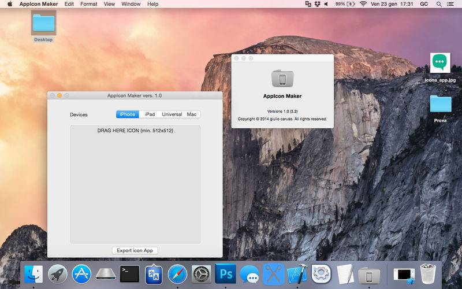Select the Prova folder on desktop

(440, 109)
